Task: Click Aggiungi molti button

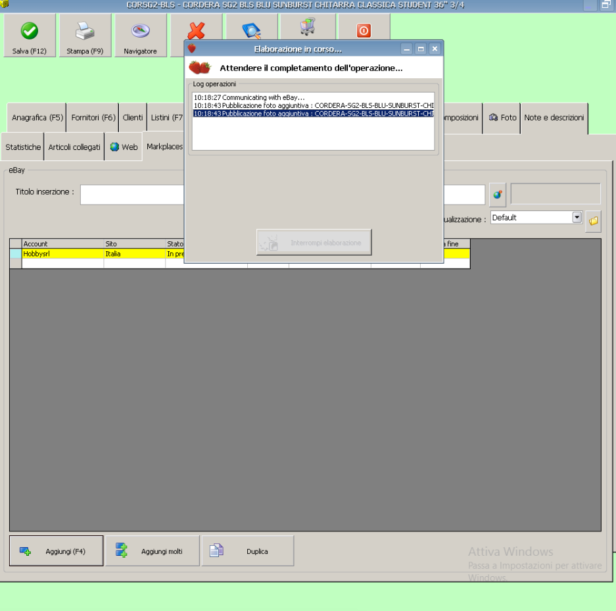Action: tap(153, 551)
